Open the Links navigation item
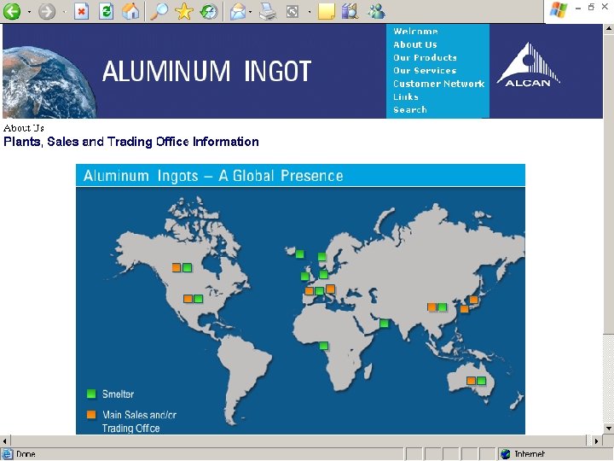This screenshot has width=614, height=461. coord(406,96)
